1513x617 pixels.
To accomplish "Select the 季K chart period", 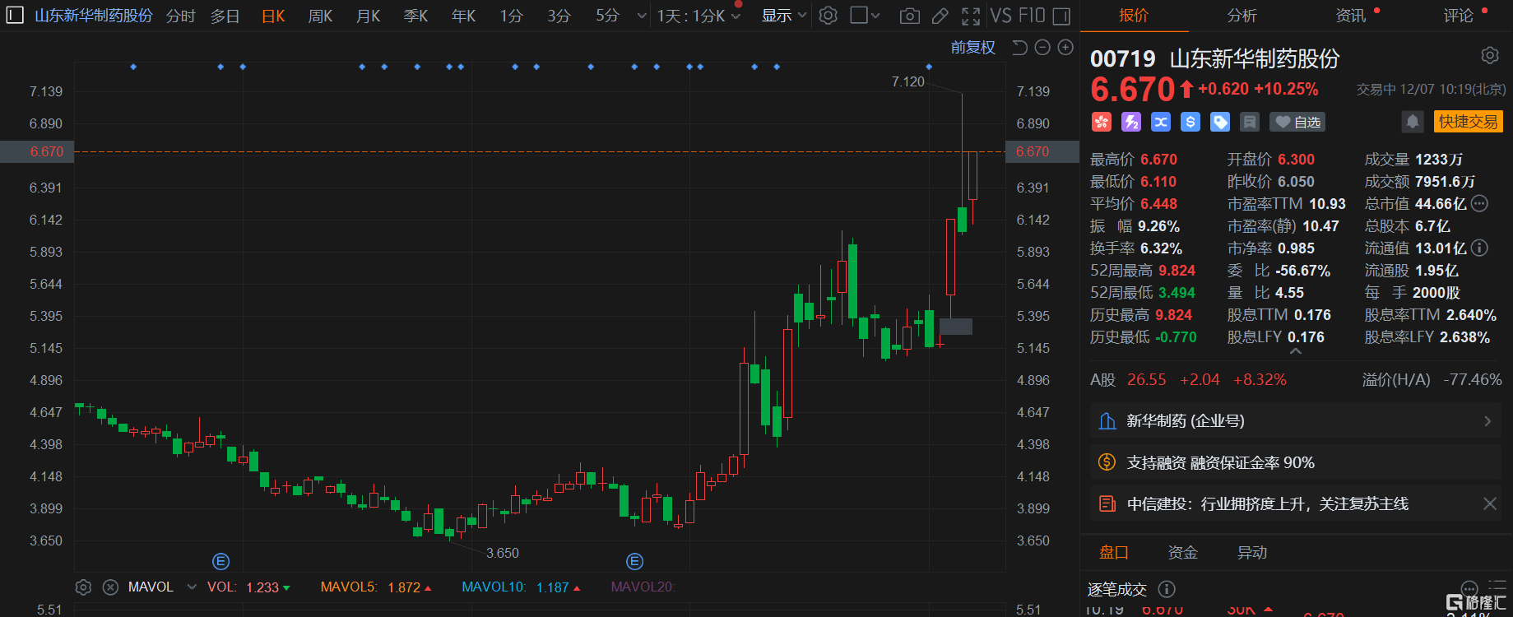I will click(x=416, y=16).
